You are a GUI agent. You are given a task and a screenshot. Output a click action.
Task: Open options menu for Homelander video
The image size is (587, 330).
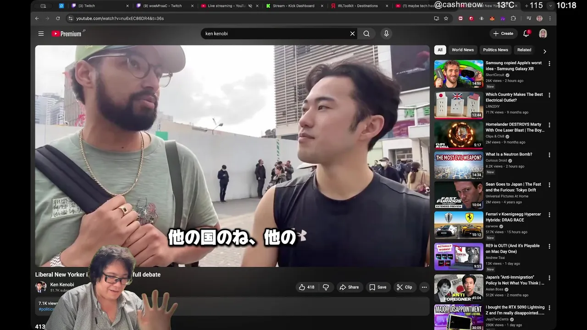pos(549,125)
